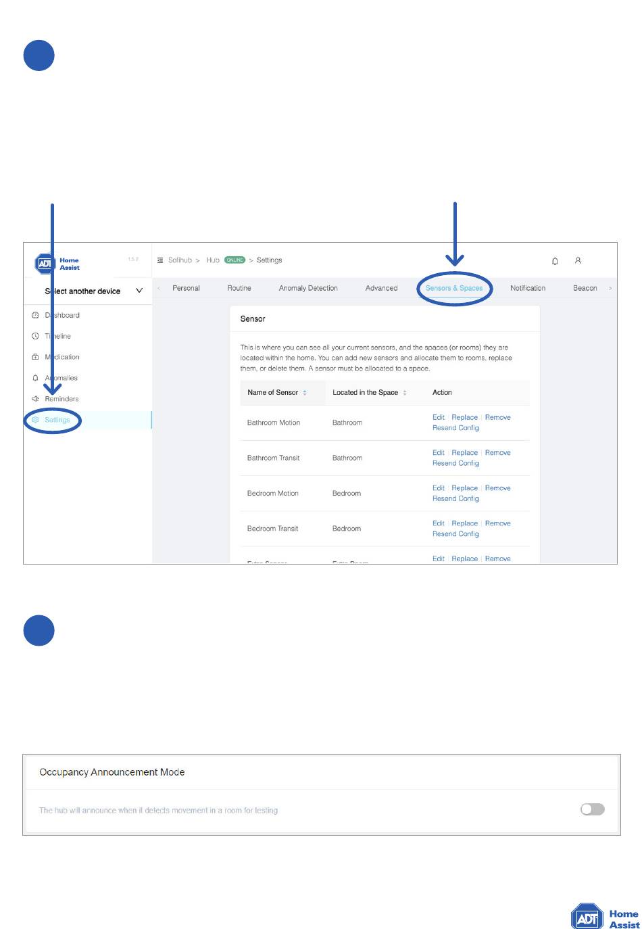Viewport: 642px width, 929px height.
Task: Click the ADT Home Assist sidebar logo
Action: (x=57, y=264)
